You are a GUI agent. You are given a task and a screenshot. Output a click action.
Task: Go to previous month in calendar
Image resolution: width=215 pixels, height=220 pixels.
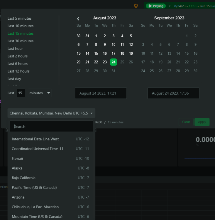(x=78, y=19)
